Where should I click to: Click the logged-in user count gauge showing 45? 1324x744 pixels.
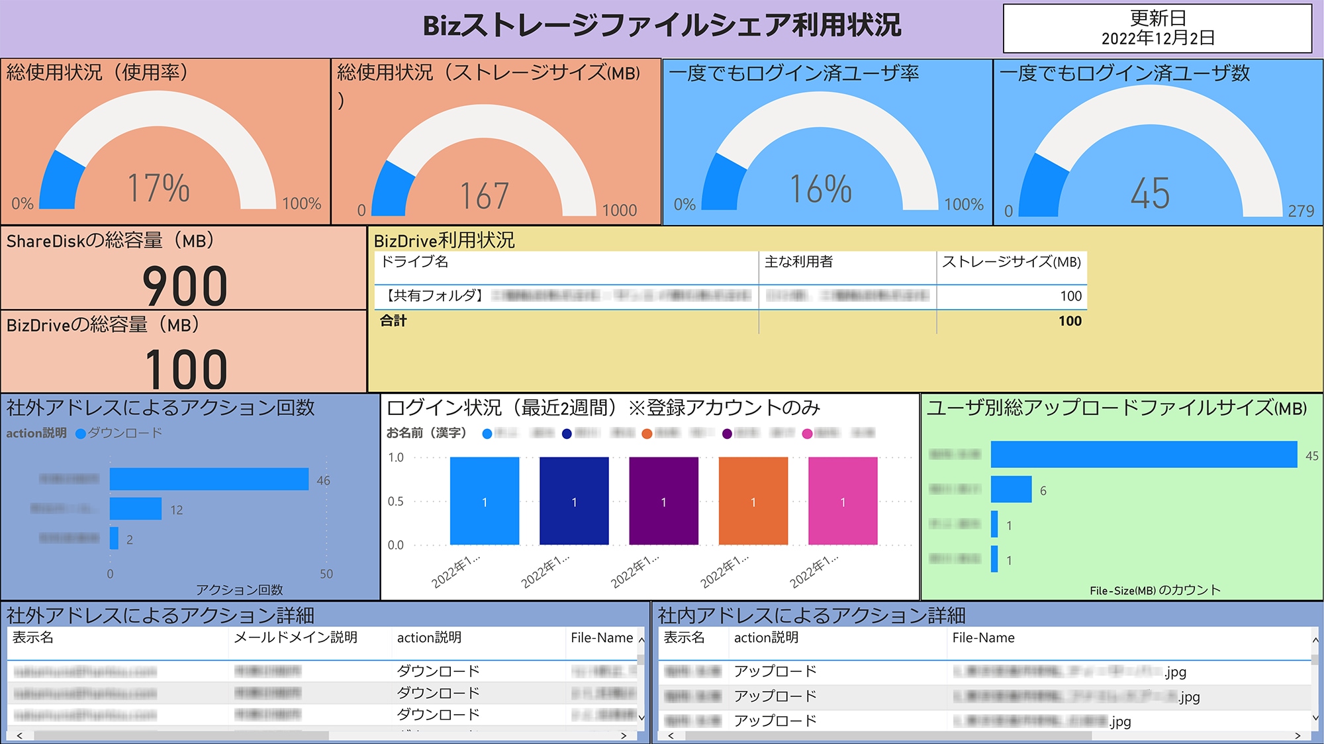coord(1151,151)
